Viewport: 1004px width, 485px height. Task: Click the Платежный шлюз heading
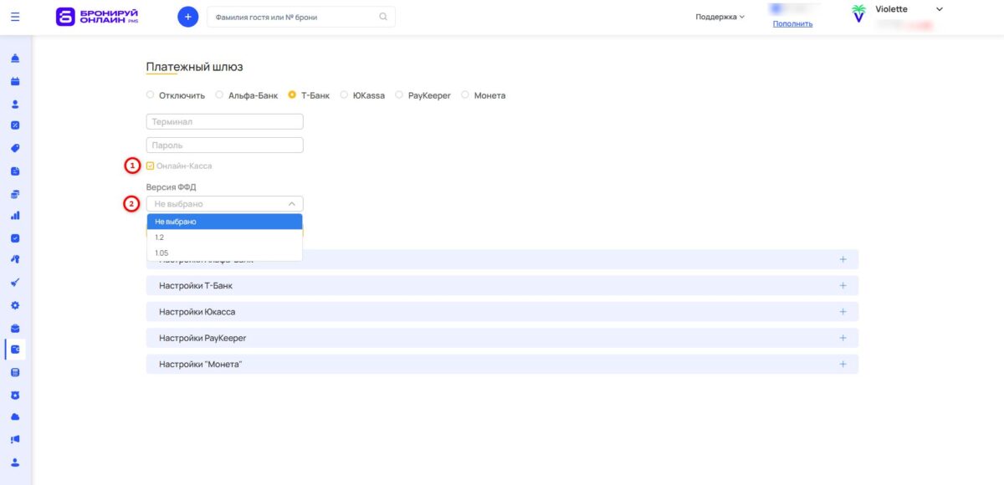194,67
